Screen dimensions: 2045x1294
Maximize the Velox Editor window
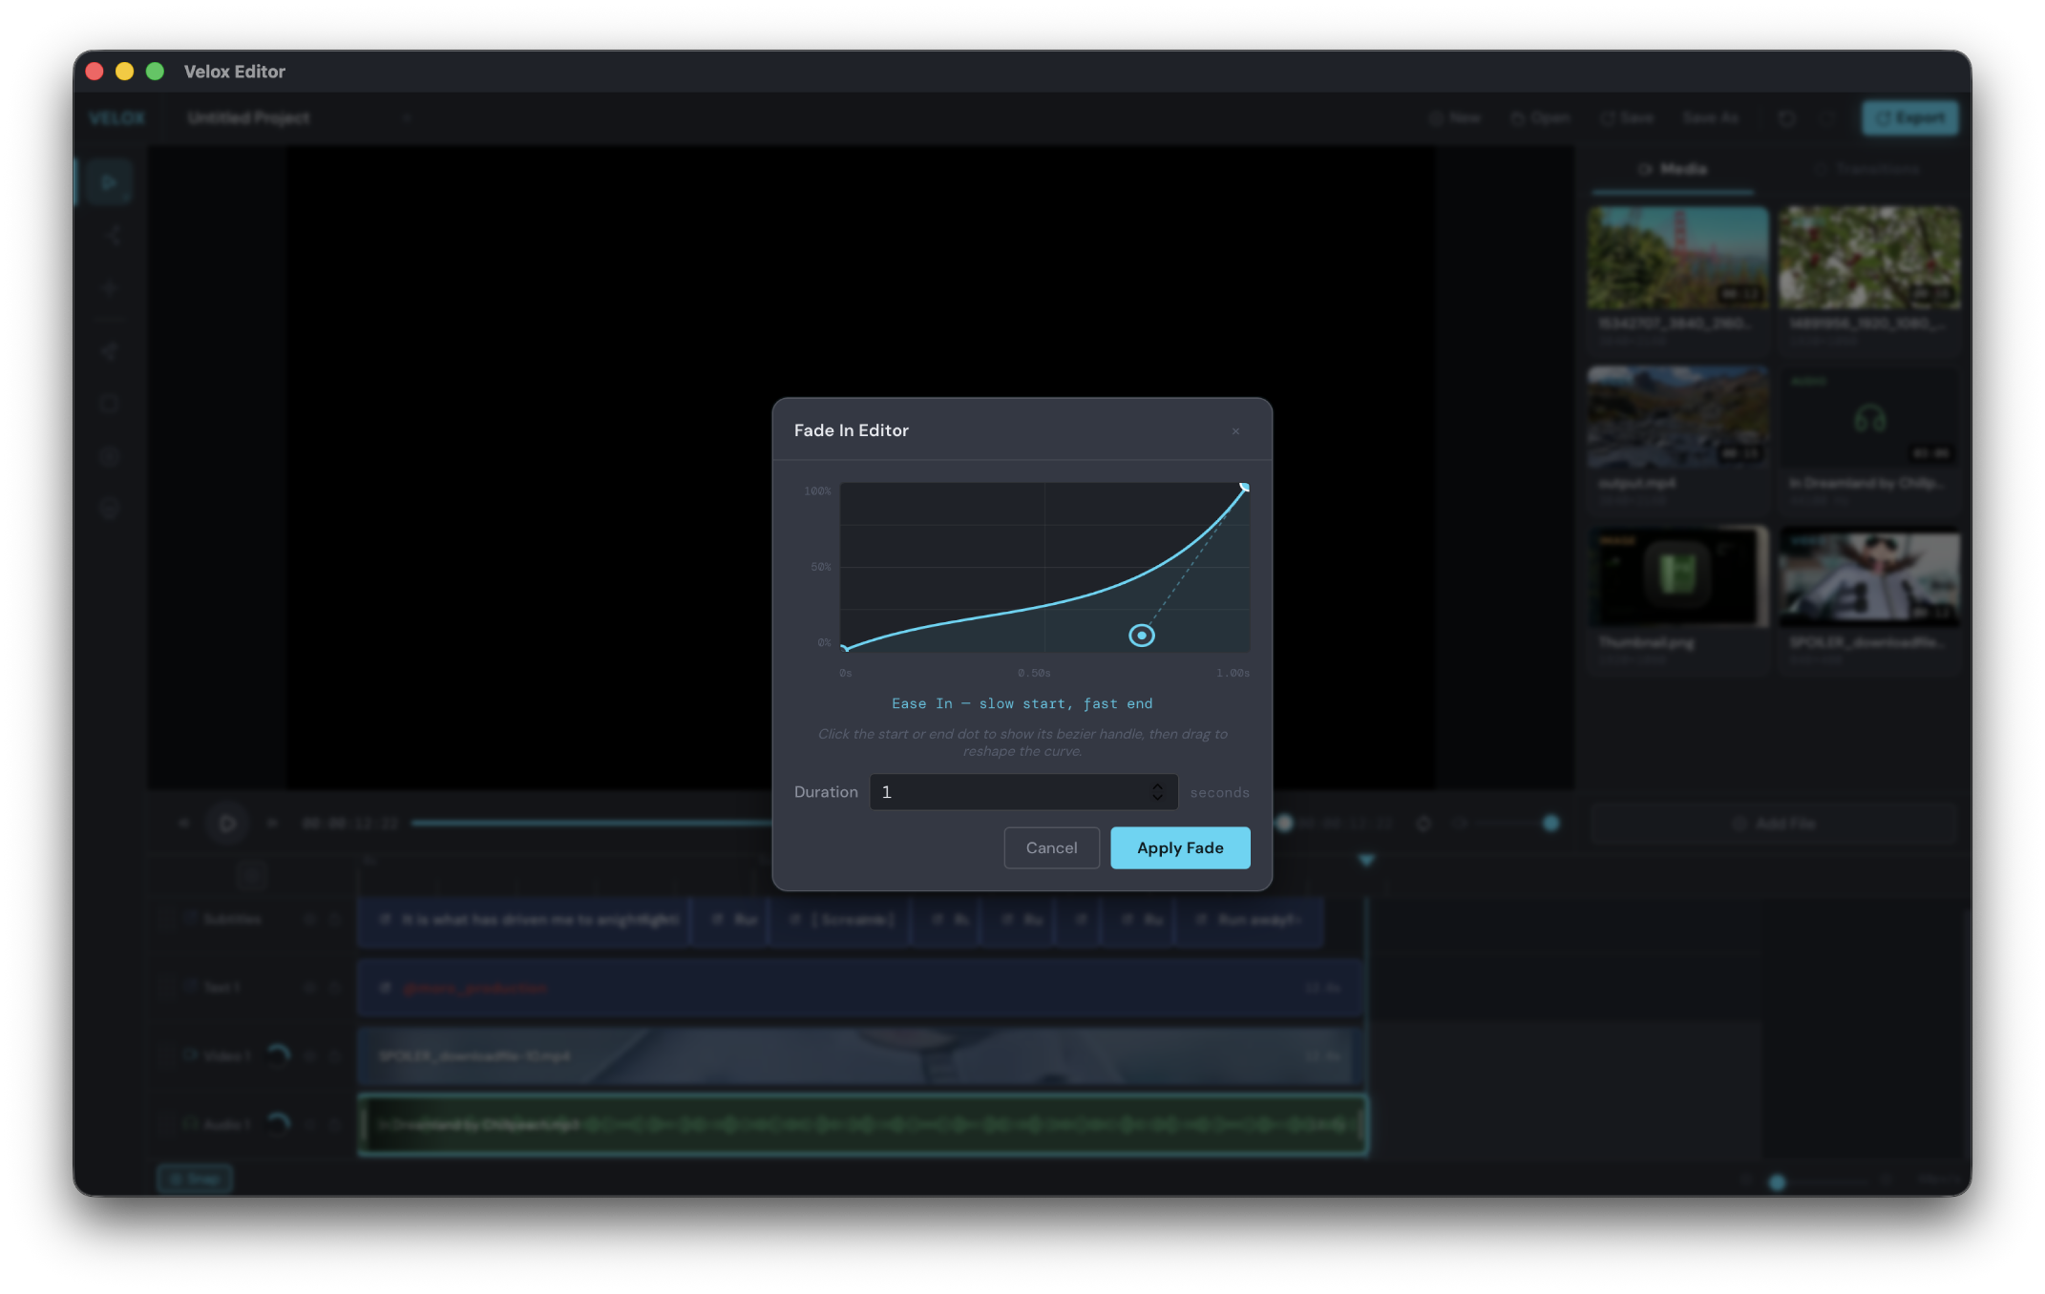click(x=155, y=72)
